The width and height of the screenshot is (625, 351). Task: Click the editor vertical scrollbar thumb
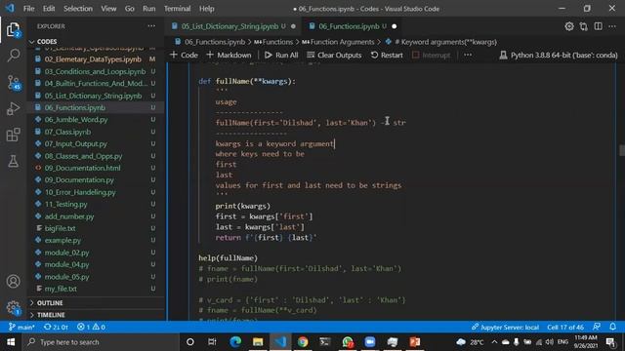(x=622, y=150)
